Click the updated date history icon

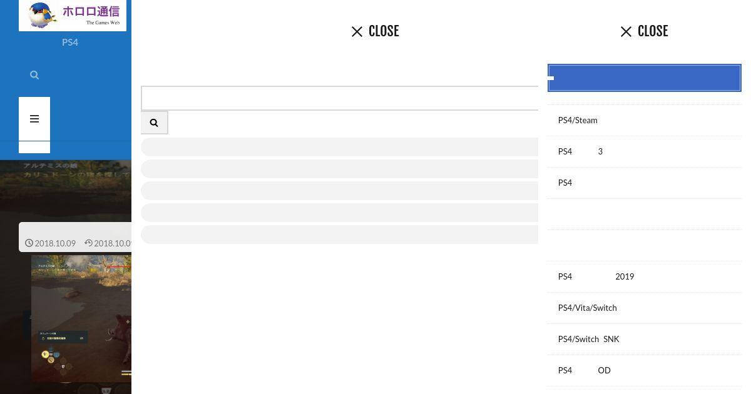(x=88, y=243)
